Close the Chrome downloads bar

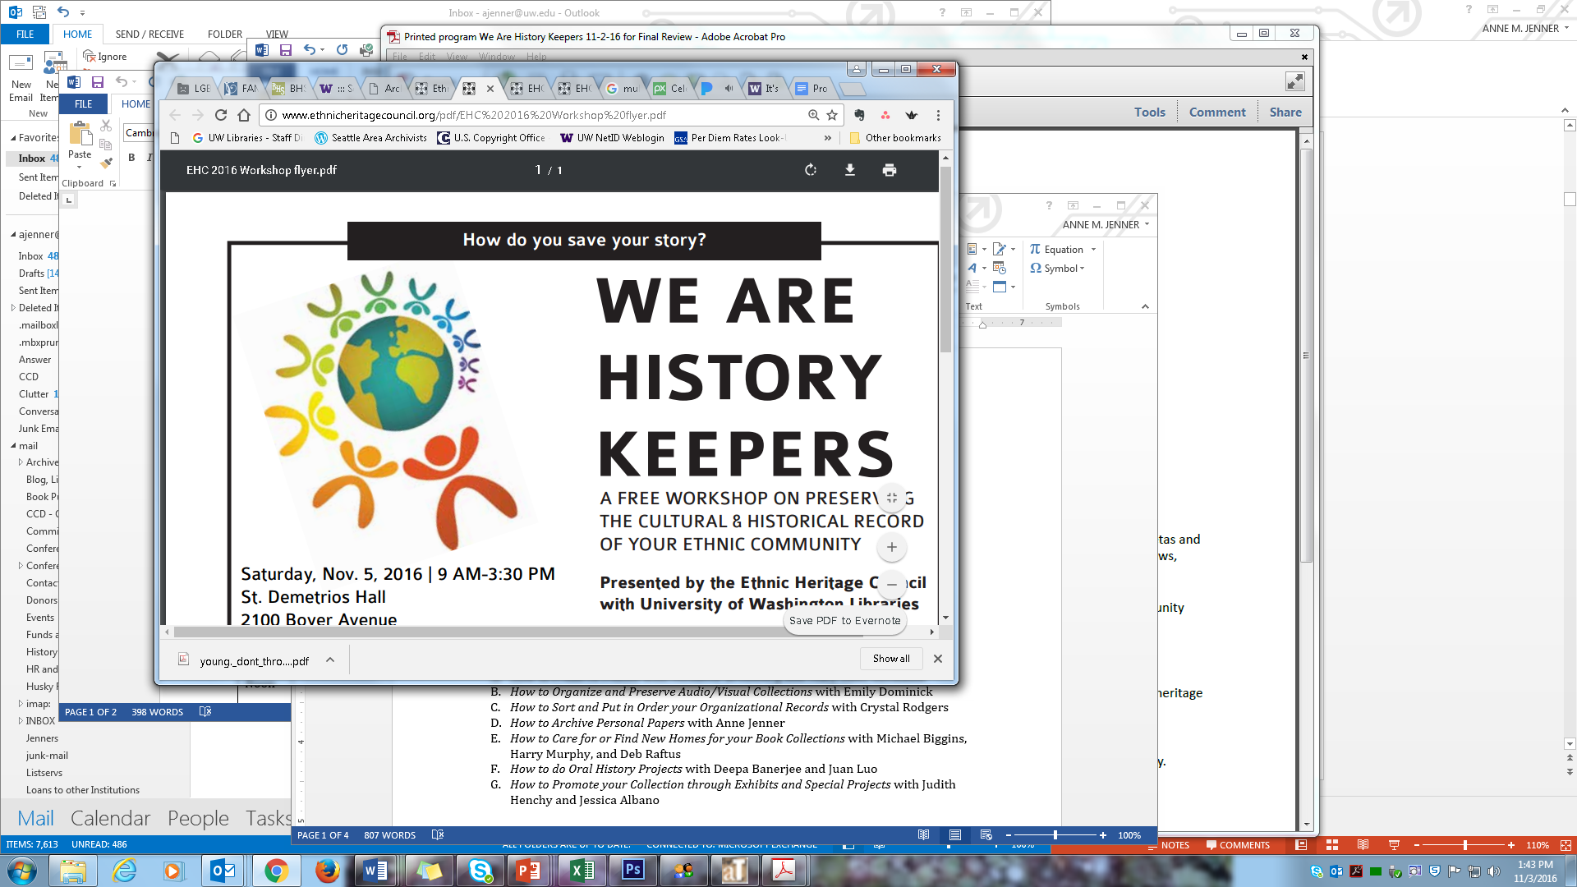(x=938, y=659)
